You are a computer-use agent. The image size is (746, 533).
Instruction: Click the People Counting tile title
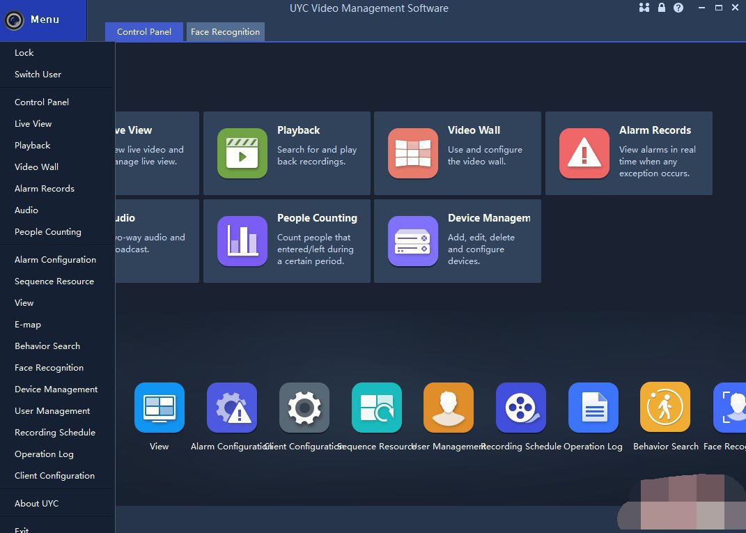coord(318,218)
